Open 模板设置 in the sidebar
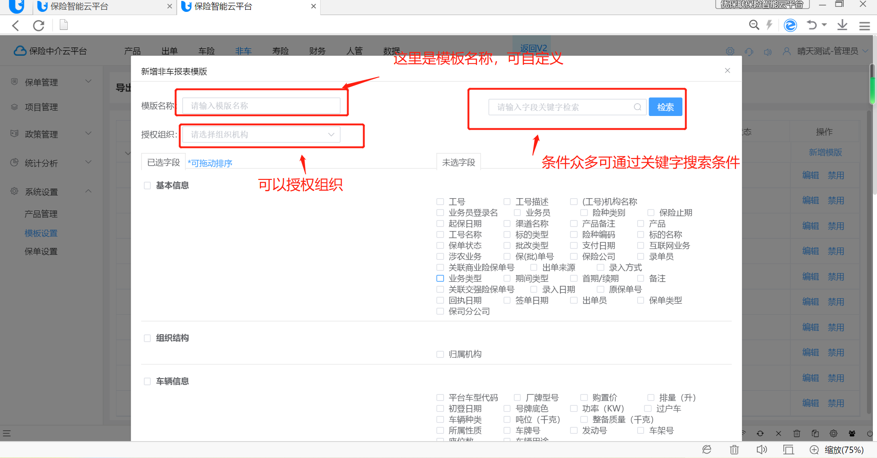The image size is (877, 458). click(41, 233)
